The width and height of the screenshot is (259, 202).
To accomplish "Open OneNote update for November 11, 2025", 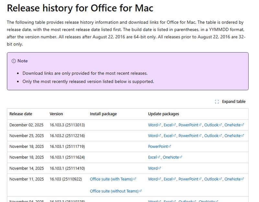I will point(234,179).
